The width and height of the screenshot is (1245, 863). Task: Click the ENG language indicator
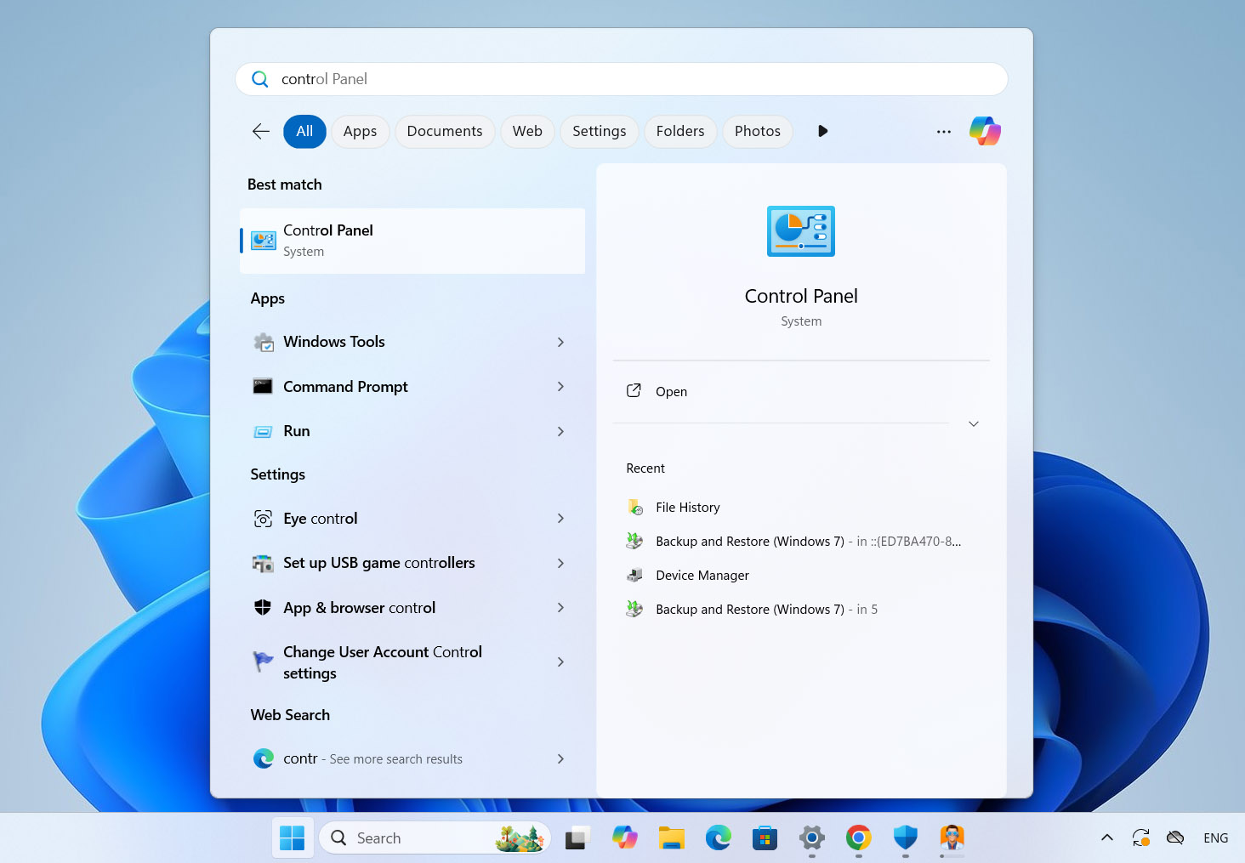click(1216, 838)
